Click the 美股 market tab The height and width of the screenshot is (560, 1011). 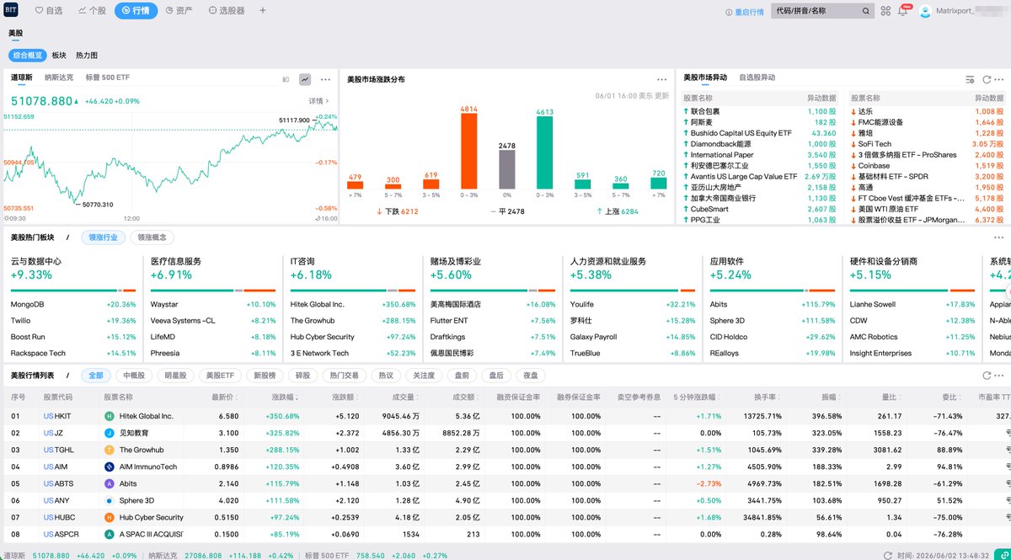click(17, 32)
